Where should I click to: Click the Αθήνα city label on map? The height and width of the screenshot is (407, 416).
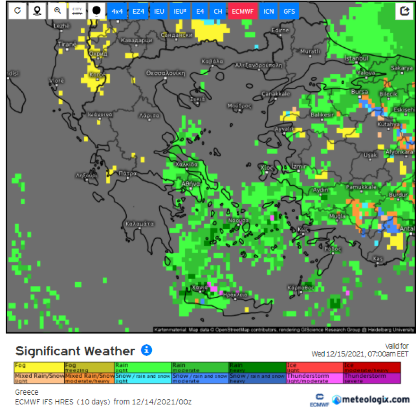point(191,183)
